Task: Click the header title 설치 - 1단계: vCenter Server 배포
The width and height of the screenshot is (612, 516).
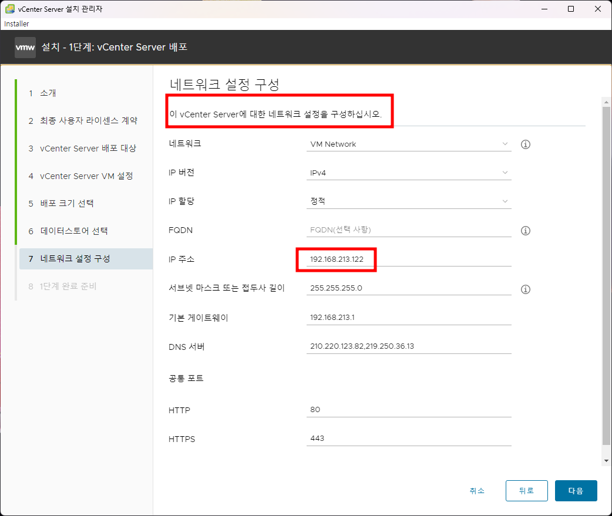Action: click(x=115, y=47)
